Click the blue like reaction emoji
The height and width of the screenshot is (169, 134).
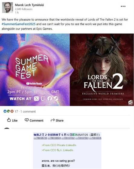5,111
